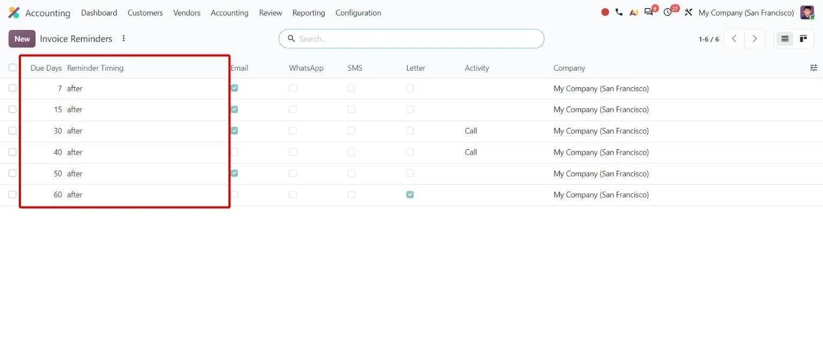
Task: Toggle Email checkbox in 15-day row
Action: coord(234,109)
